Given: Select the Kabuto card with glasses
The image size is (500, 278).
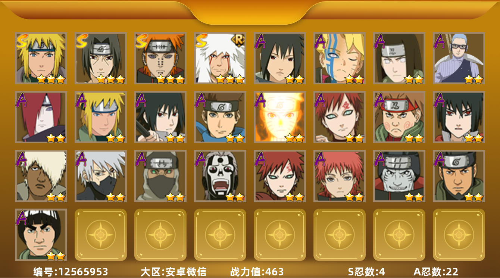Looking at the screenshot, I should point(459,58).
